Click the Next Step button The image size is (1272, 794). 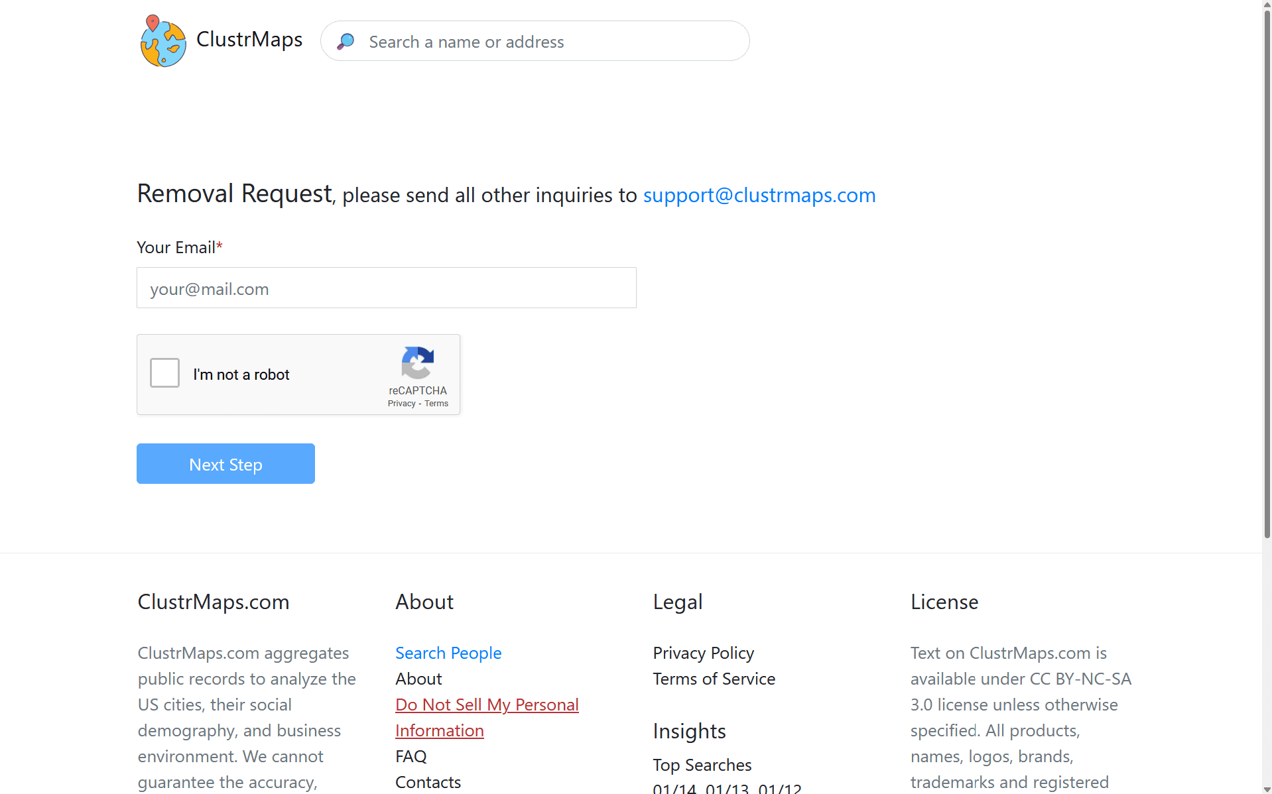coord(225,463)
